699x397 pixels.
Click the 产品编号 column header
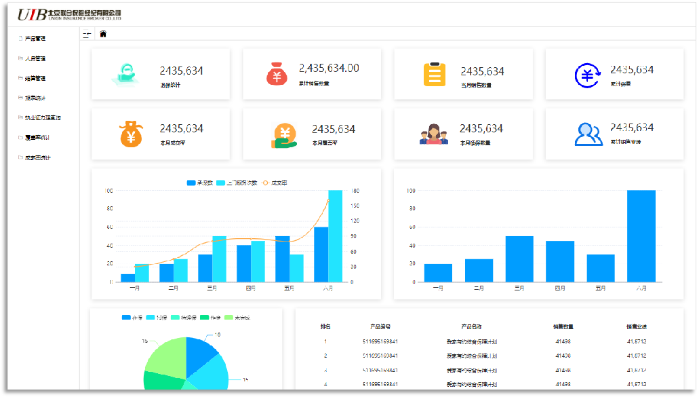pos(380,327)
